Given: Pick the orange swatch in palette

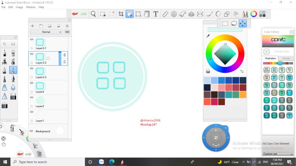Looking at the screenshot, I should 243,95.
